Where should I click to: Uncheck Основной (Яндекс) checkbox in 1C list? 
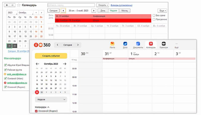tap(5, 87)
